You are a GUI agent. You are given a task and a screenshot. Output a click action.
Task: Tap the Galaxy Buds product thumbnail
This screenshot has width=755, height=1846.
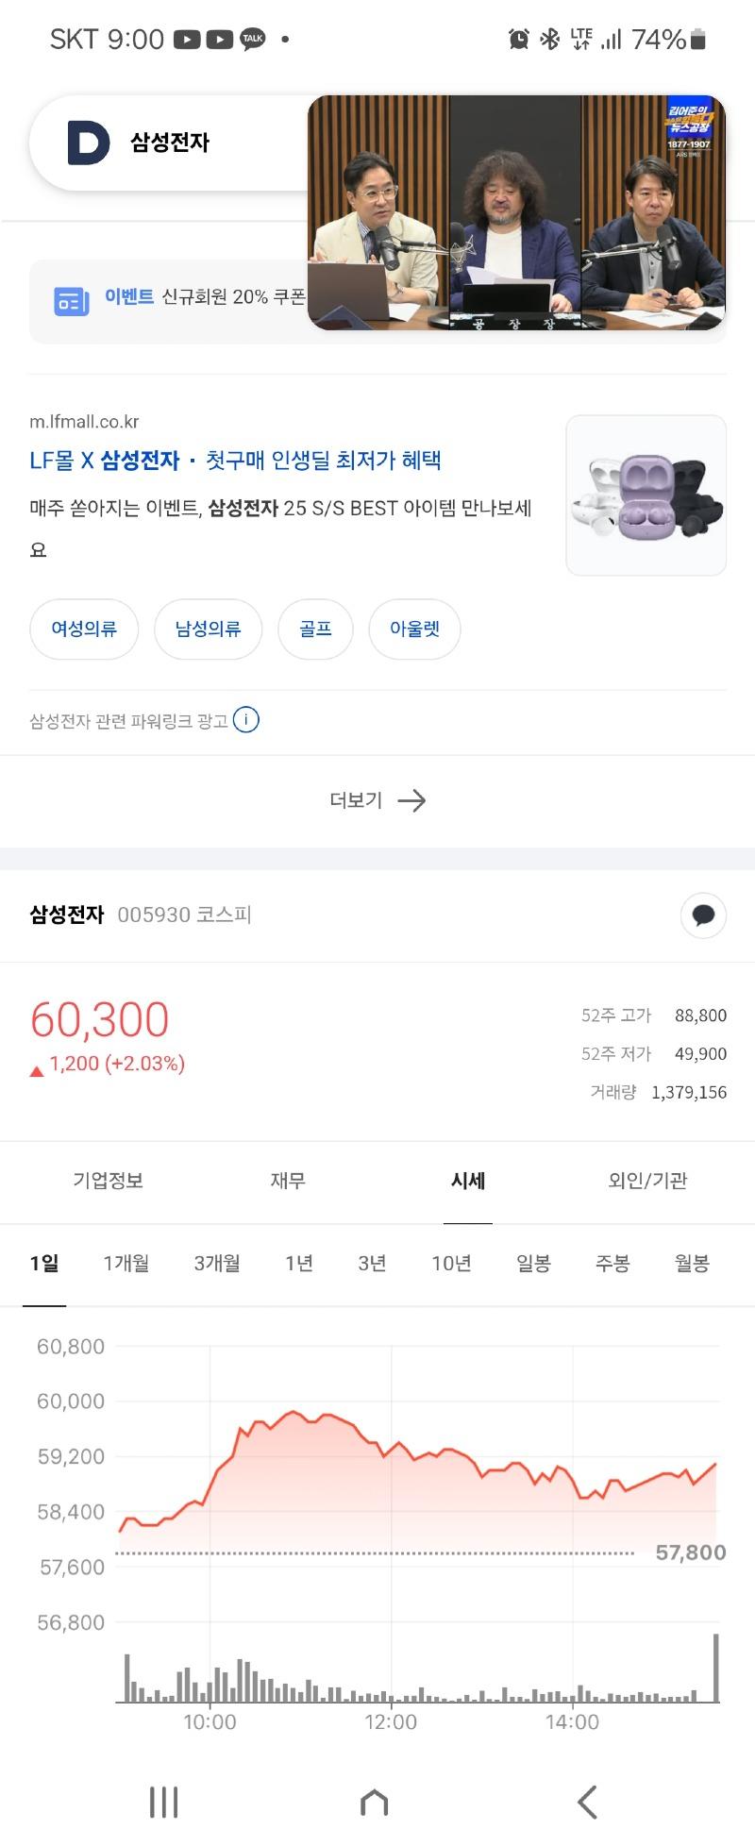(x=646, y=495)
